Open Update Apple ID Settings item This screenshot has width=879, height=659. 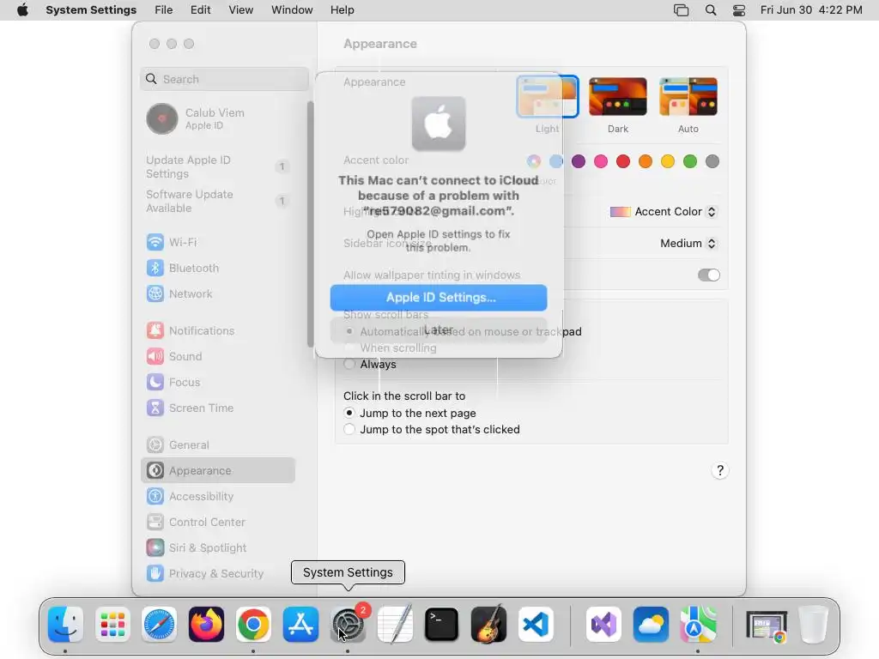click(217, 167)
